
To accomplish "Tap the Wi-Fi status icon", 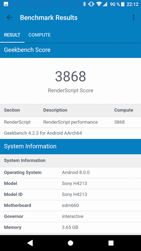I will pyautogui.click(x=99, y=4).
